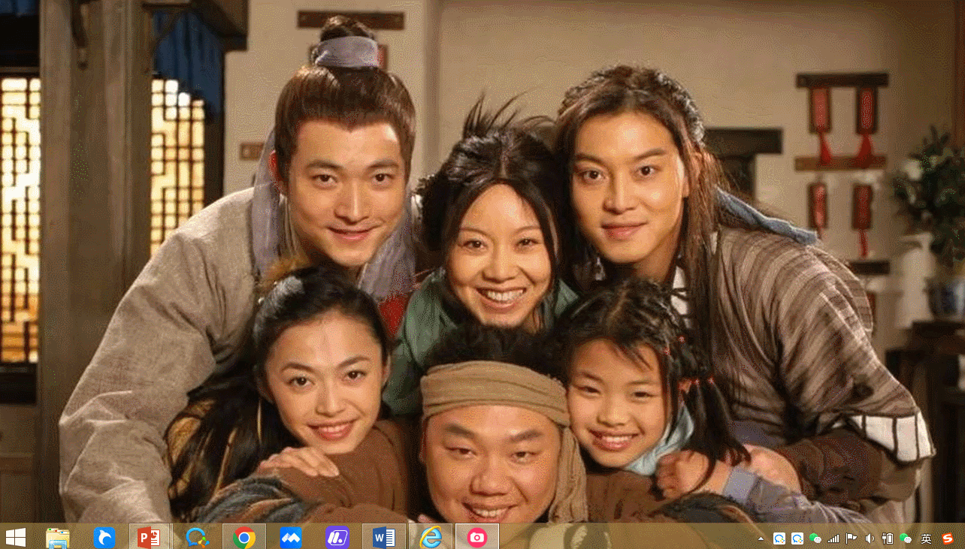Open Internet Explorer on the taskbar
Viewport: 965px width, 549px height.
point(431,537)
